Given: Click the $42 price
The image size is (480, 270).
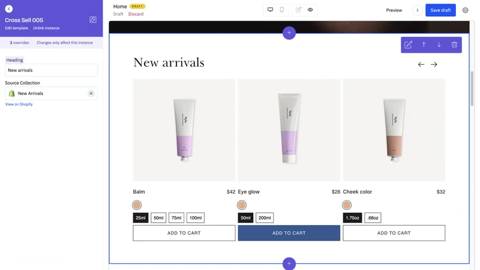Looking at the screenshot, I should tap(231, 191).
